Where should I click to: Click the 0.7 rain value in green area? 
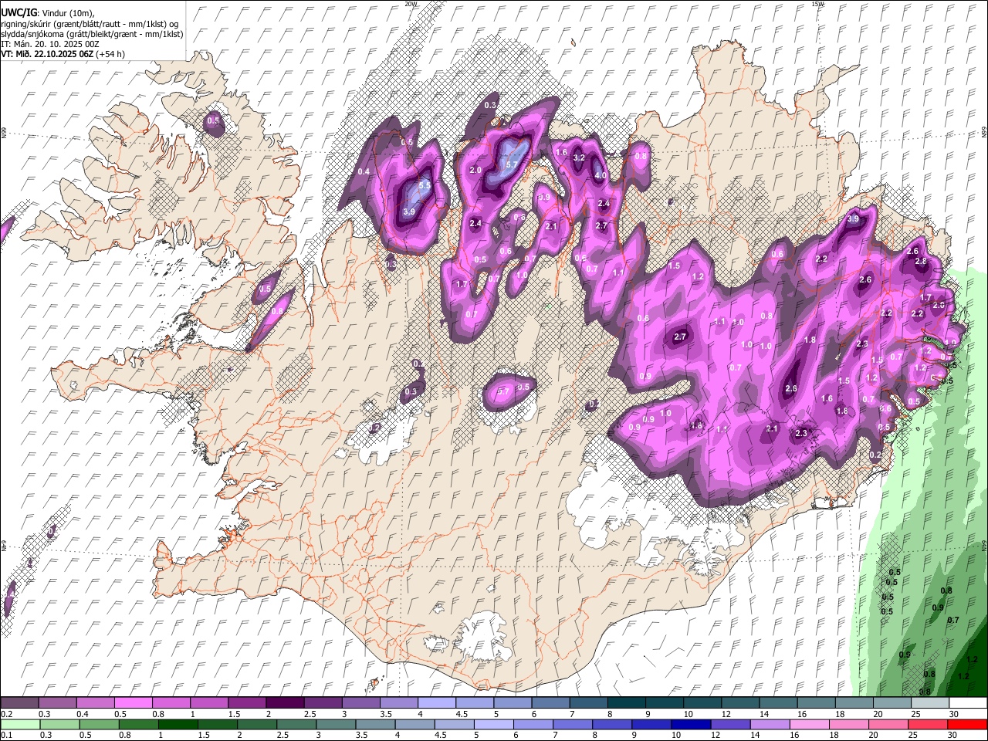(x=953, y=620)
